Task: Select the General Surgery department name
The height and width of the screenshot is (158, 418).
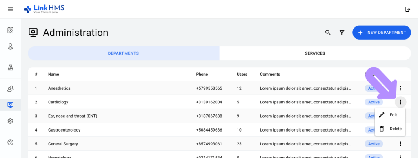Action: tap(63, 144)
